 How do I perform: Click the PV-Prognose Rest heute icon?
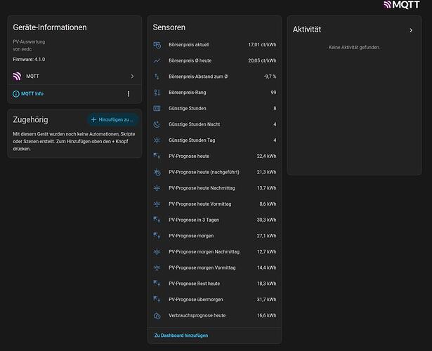click(157, 284)
